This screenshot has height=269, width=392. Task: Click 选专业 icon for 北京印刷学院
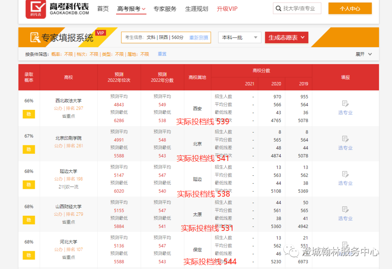click(x=345, y=138)
